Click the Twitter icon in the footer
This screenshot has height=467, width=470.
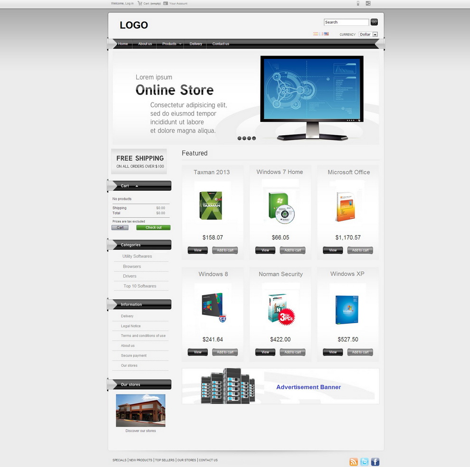364,461
